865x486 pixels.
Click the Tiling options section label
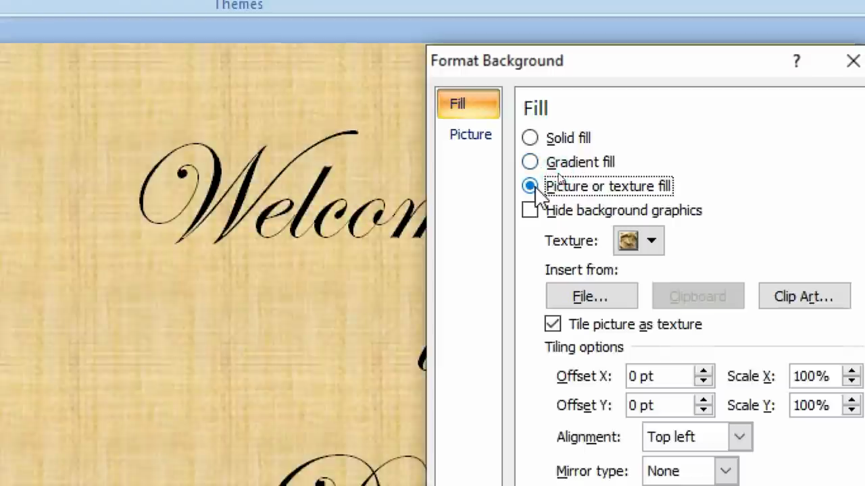[584, 347]
